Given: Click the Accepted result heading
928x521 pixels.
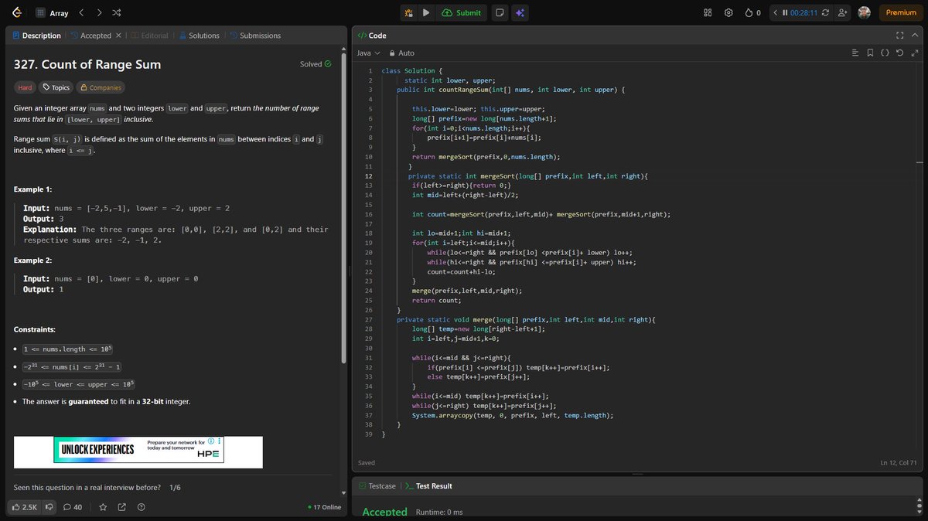Looking at the screenshot, I should [x=384, y=512].
